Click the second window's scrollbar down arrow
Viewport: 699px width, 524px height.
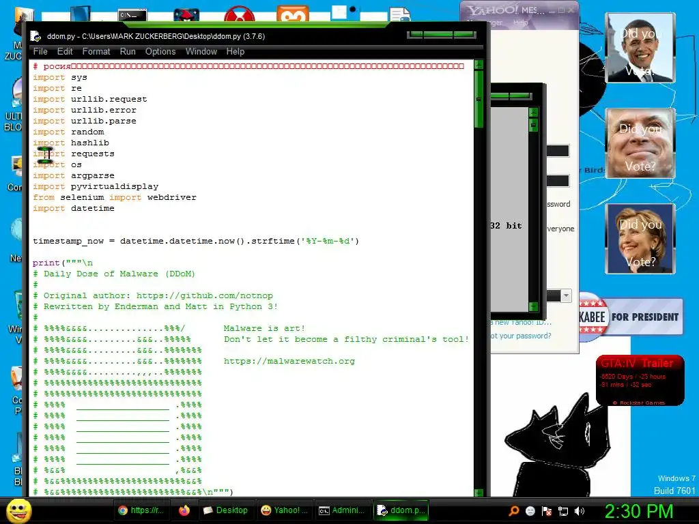click(533, 306)
